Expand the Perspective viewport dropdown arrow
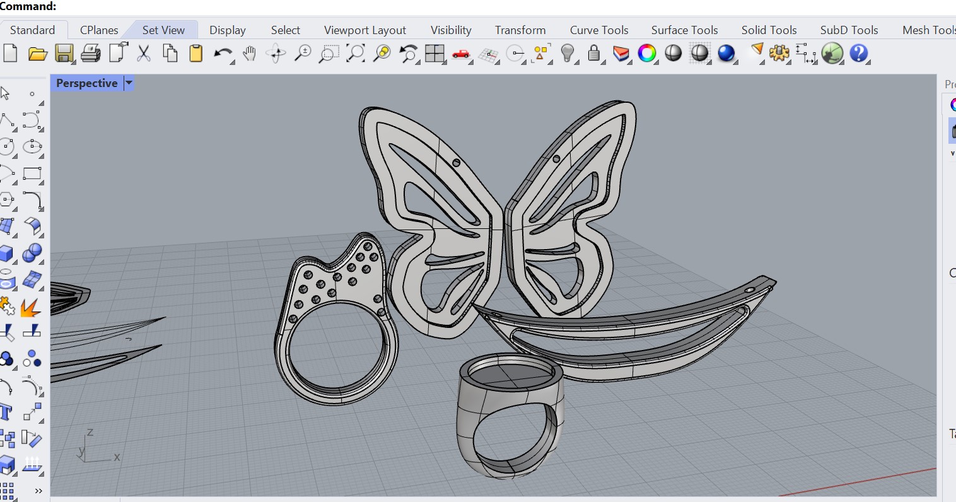Viewport: 956px width, 502px height. pos(129,83)
